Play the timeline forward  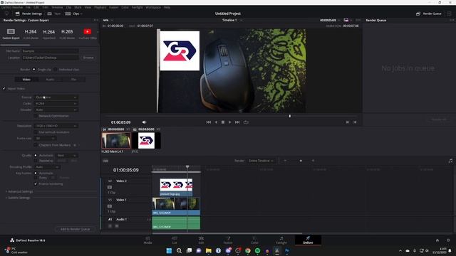point(229,122)
